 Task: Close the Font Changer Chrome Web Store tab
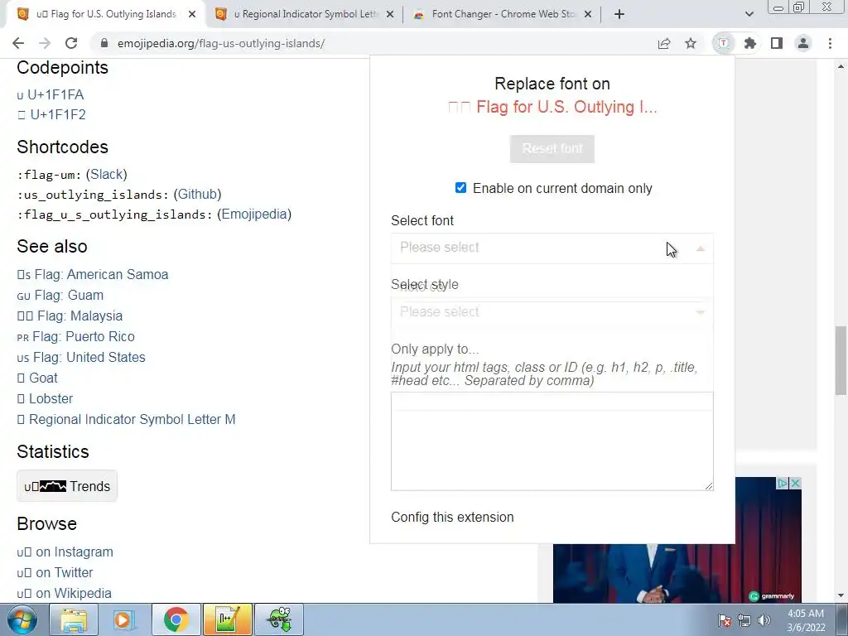[x=588, y=14]
